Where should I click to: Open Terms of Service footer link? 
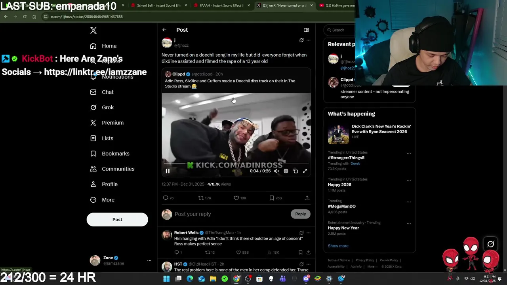click(338, 260)
